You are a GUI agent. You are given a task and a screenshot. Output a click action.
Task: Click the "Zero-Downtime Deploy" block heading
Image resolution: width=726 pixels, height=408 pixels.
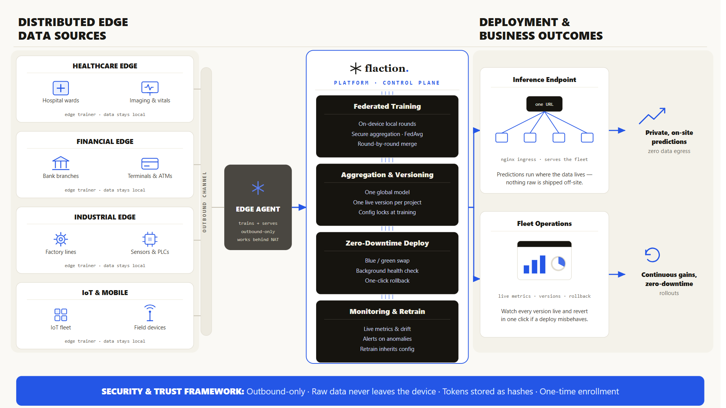coord(387,243)
